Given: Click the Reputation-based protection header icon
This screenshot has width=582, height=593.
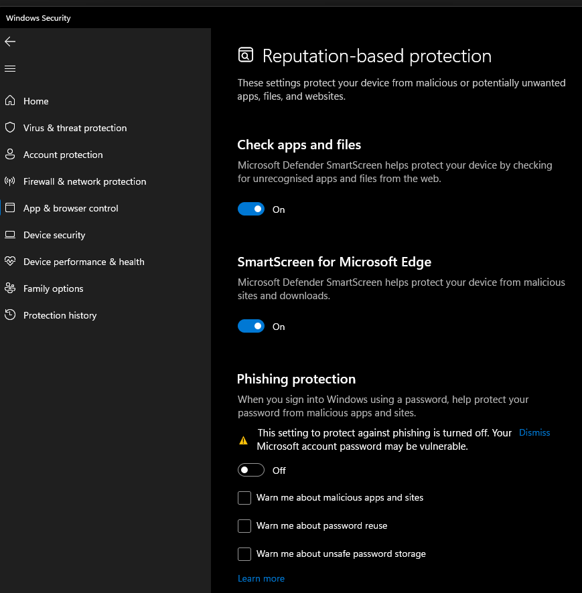Looking at the screenshot, I should click(x=246, y=55).
